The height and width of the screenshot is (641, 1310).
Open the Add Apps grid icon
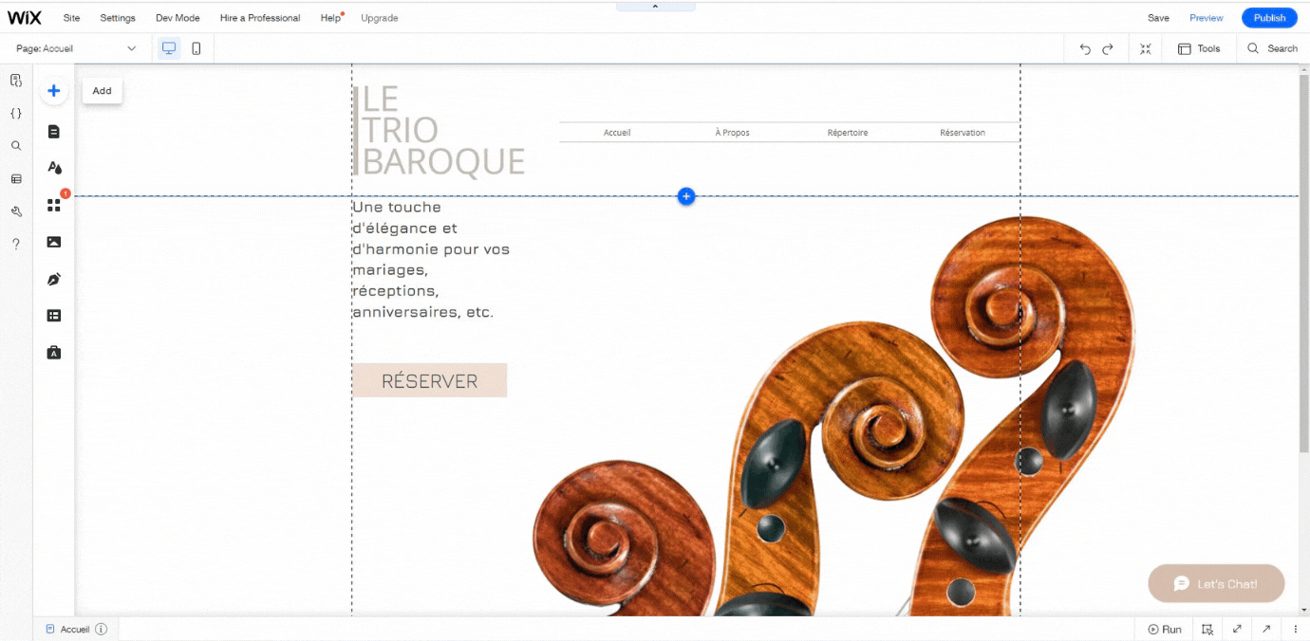coord(54,205)
